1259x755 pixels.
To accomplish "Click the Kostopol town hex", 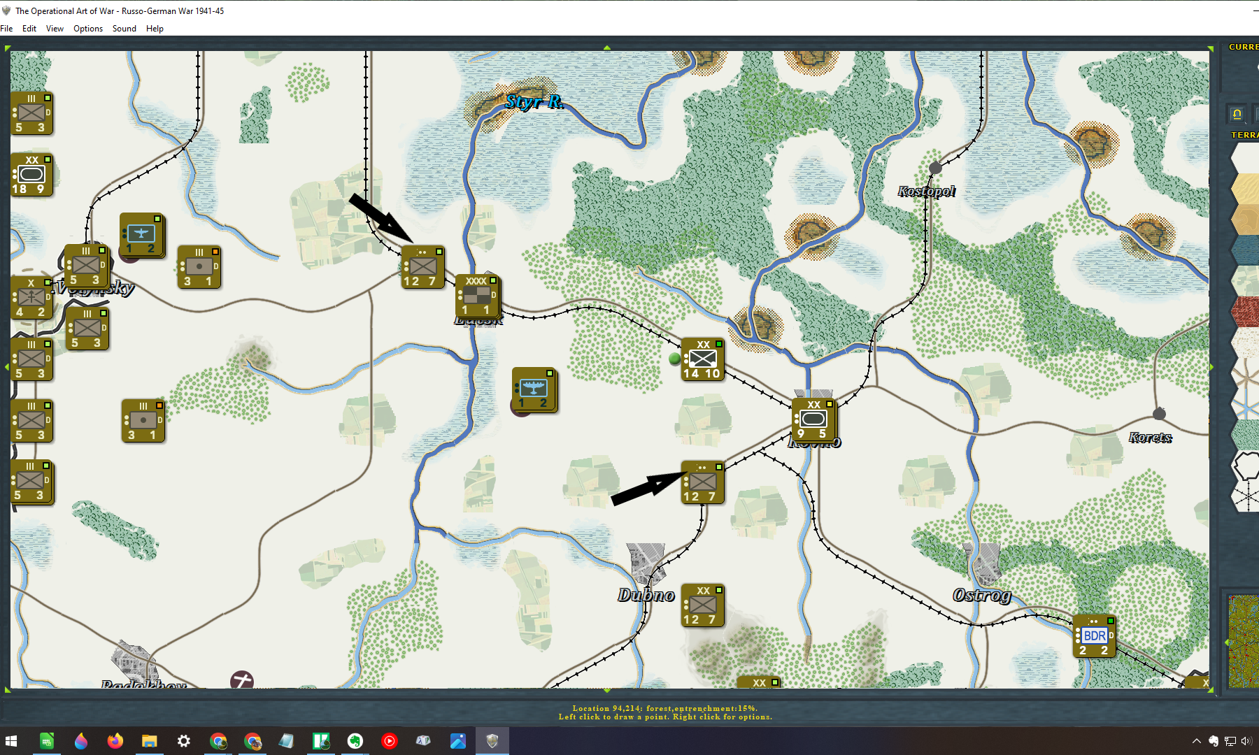I will [935, 168].
